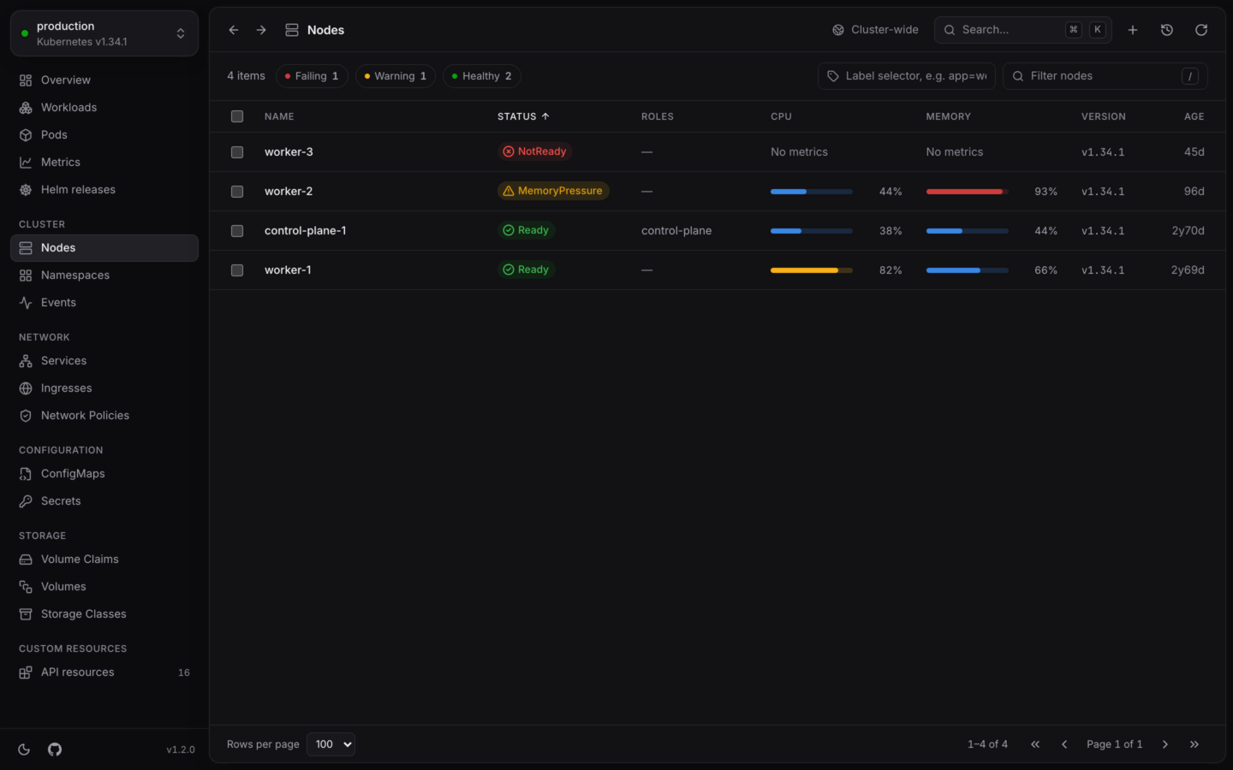Image resolution: width=1233 pixels, height=770 pixels.
Task: Open Pods in sidebar
Action: click(x=104, y=135)
